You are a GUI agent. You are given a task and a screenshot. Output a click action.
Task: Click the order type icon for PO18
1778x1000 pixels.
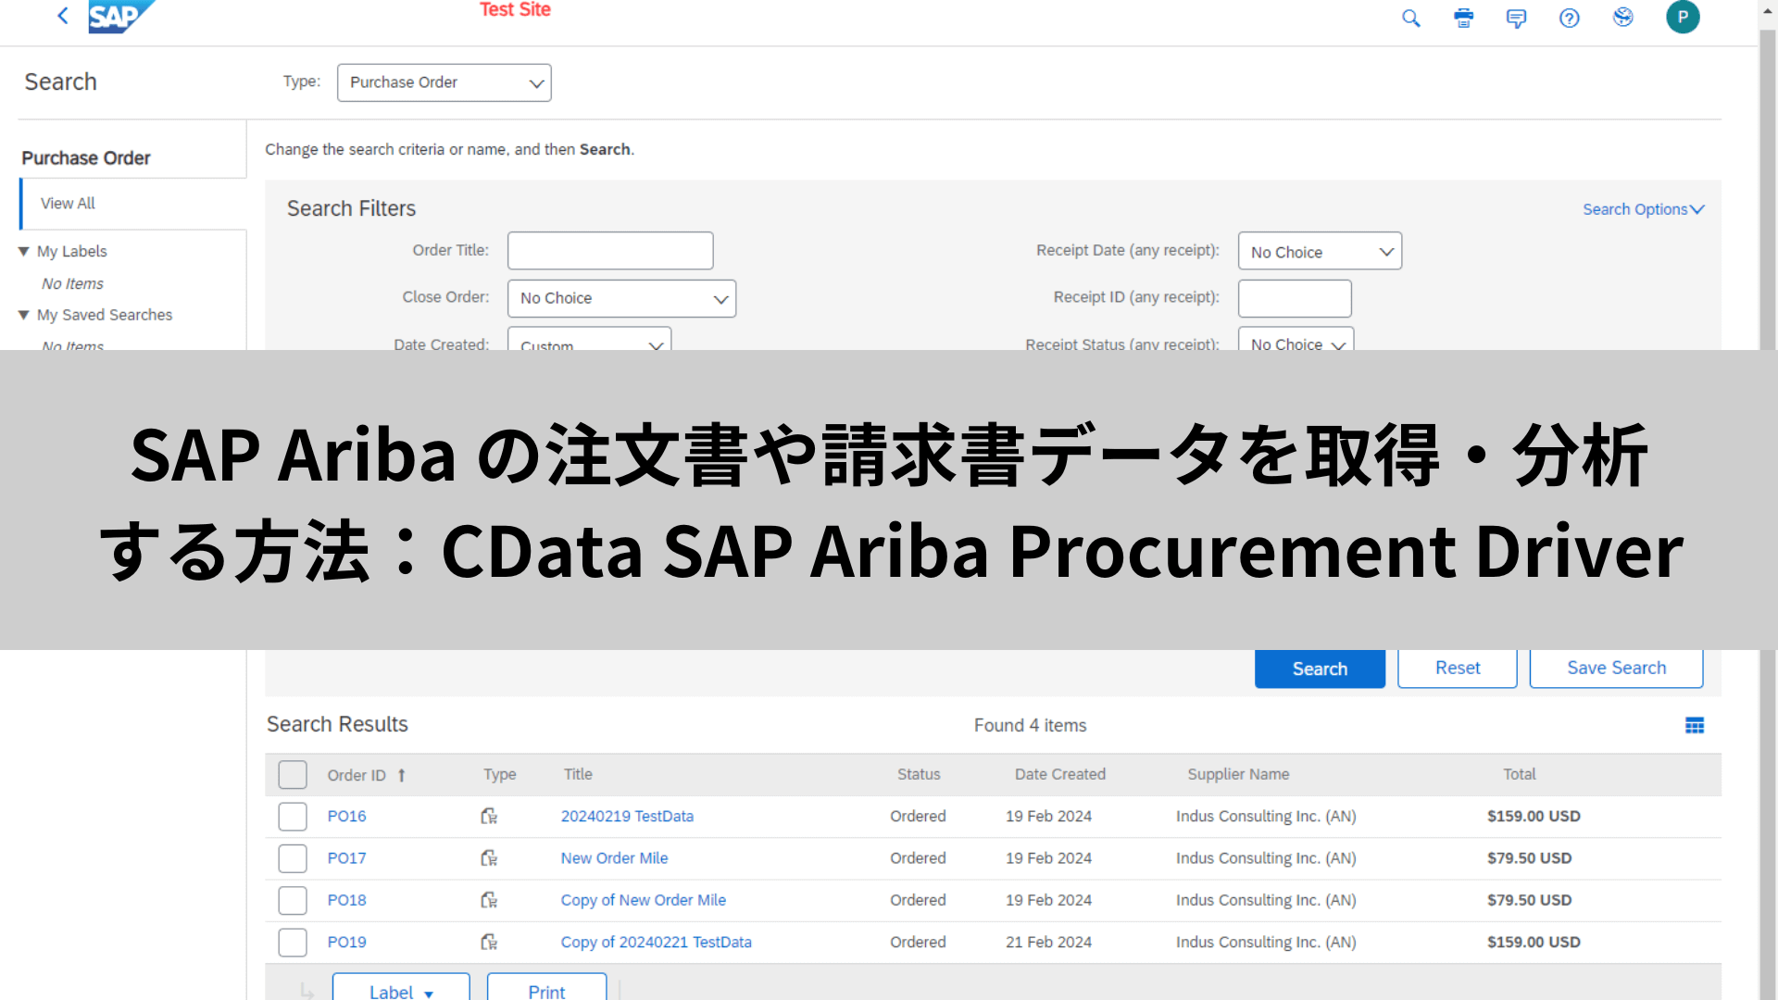coord(489,900)
